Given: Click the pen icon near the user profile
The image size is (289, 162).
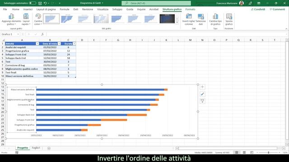Looking at the screenshot, I should click(250, 3).
